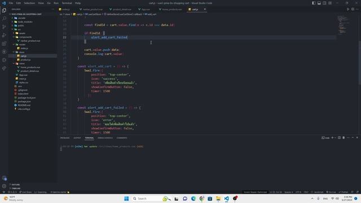361x203 pixels.
Task: Open the Search view in activity bar
Action: 4,19
